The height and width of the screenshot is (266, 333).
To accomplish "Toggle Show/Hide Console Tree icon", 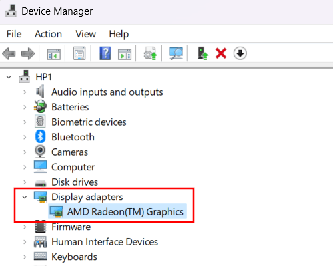I will tap(54, 54).
